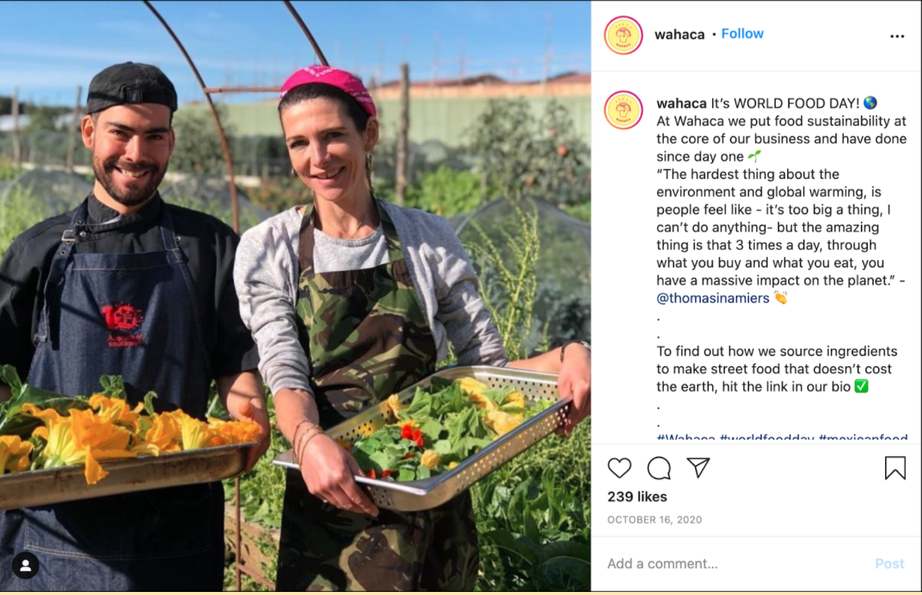Open the wahaca avatar beside the caption

pyautogui.click(x=623, y=110)
